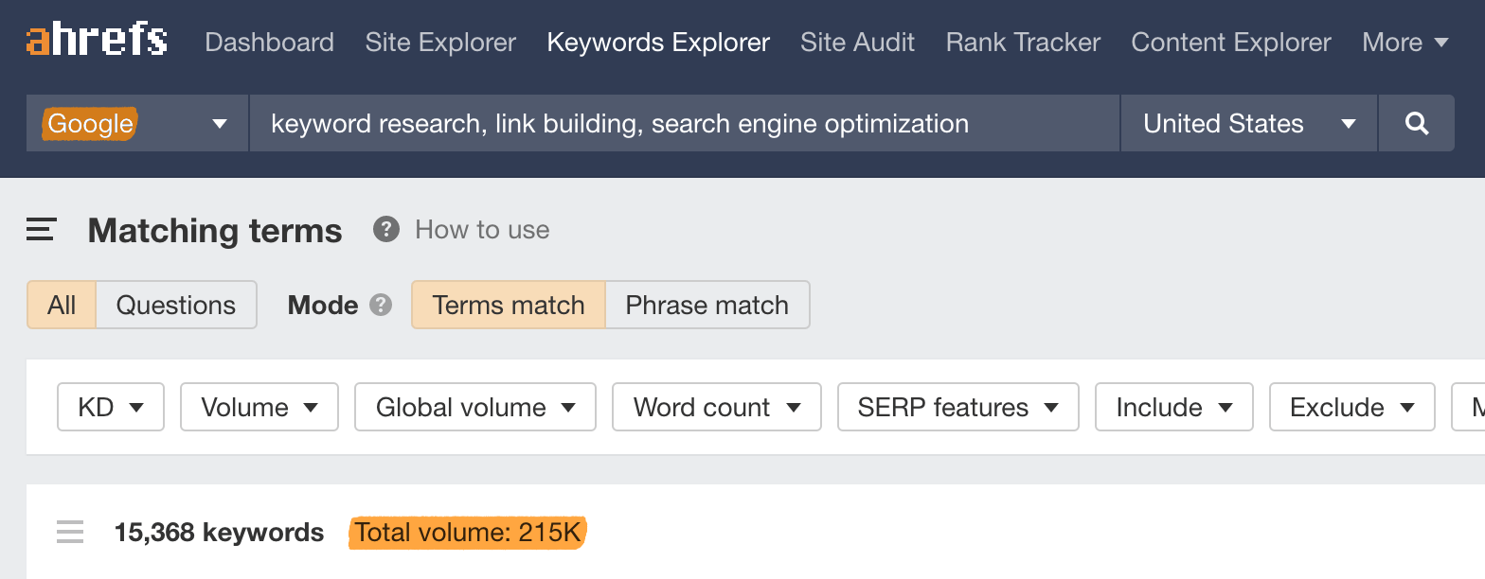
Task: Click the magnifying glass search button
Action: click(x=1416, y=123)
